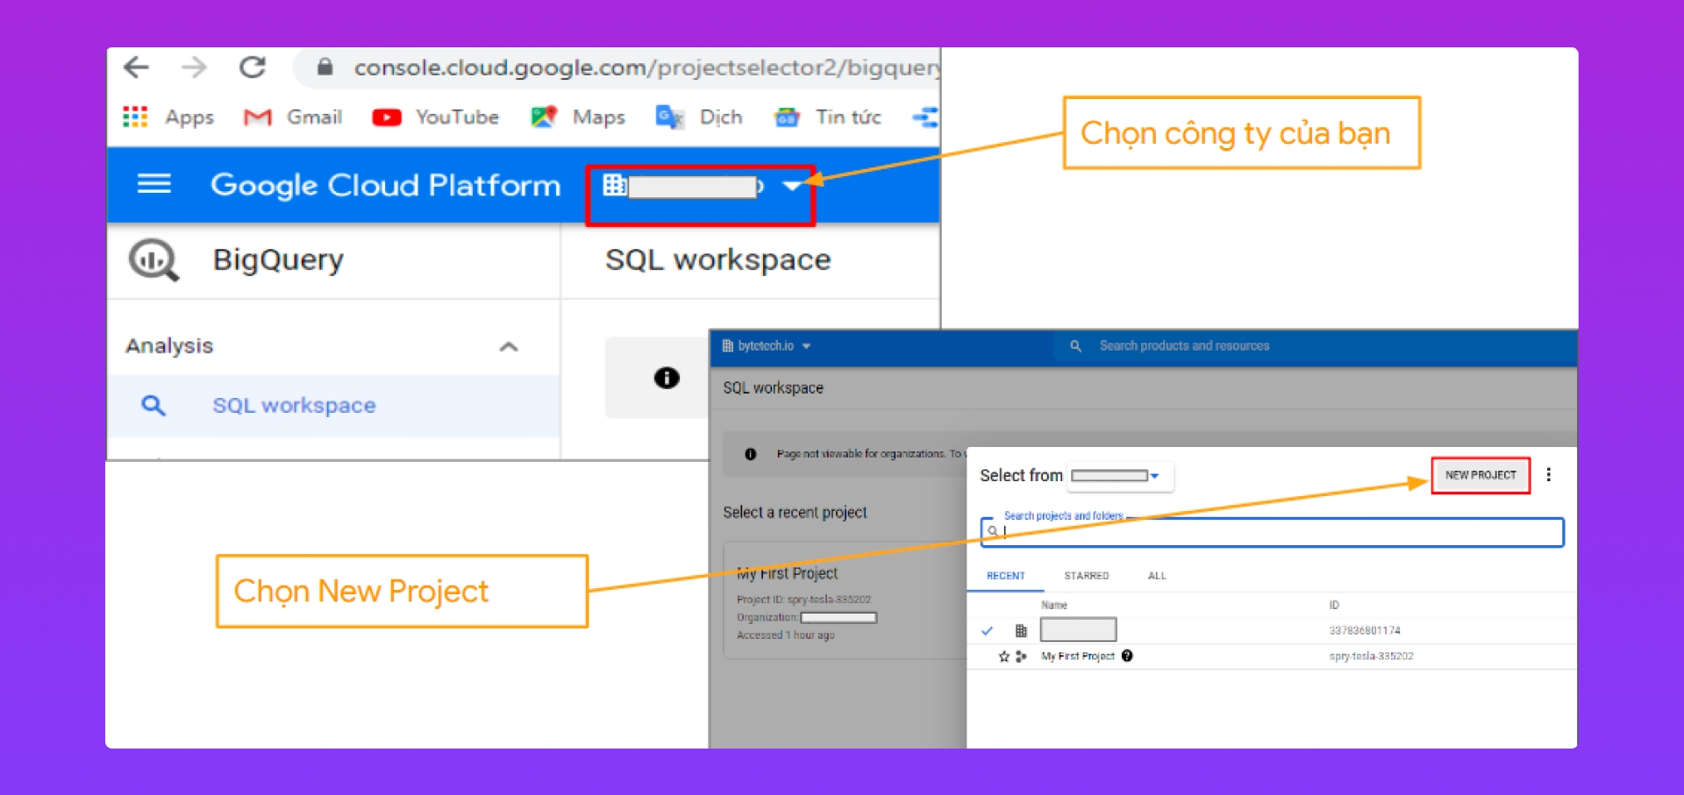Switch to the All tab
Screen dimensions: 1684x795
point(1157,576)
